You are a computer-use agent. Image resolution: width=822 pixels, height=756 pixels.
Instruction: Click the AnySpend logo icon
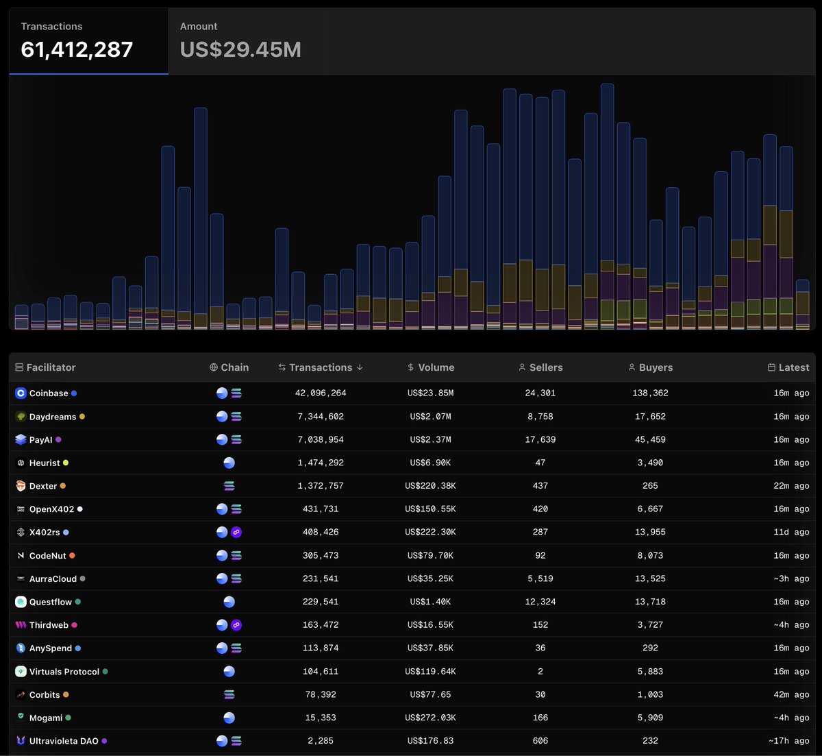tap(21, 648)
